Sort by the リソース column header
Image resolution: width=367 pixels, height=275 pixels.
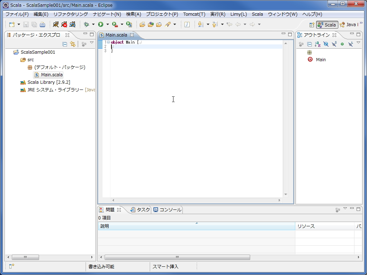click(x=325, y=226)
